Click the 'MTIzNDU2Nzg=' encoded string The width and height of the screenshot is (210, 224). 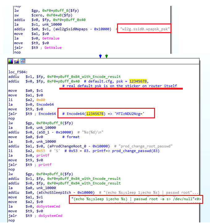[x=129, y=114]
